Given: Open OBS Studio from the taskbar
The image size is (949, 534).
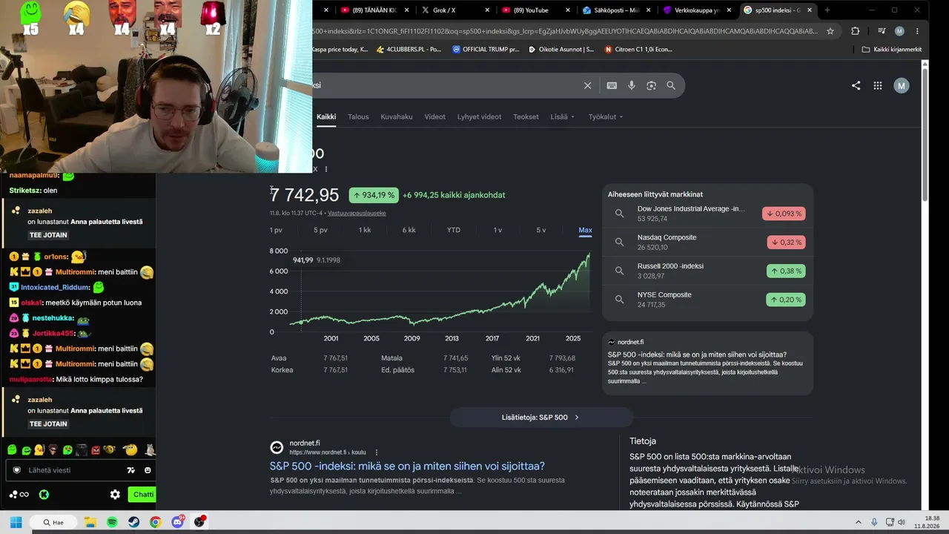Looking at the screenshot, I should click(199, 522).
